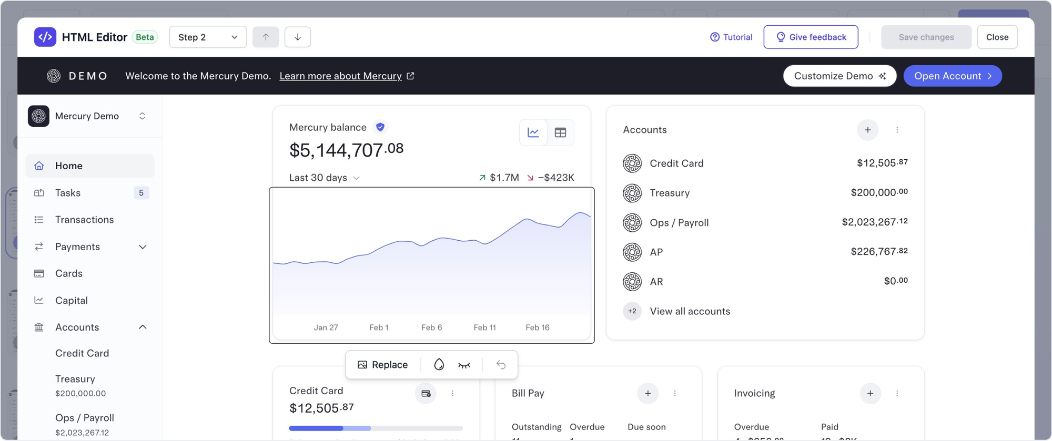This screenshot has width=1052, height=441.
Task: Click Save changes button
Action: 926,37
